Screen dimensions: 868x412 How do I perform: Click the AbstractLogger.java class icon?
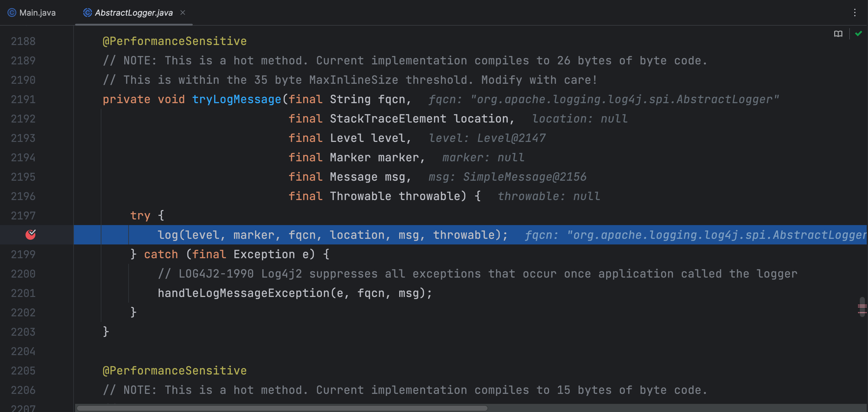87,13
